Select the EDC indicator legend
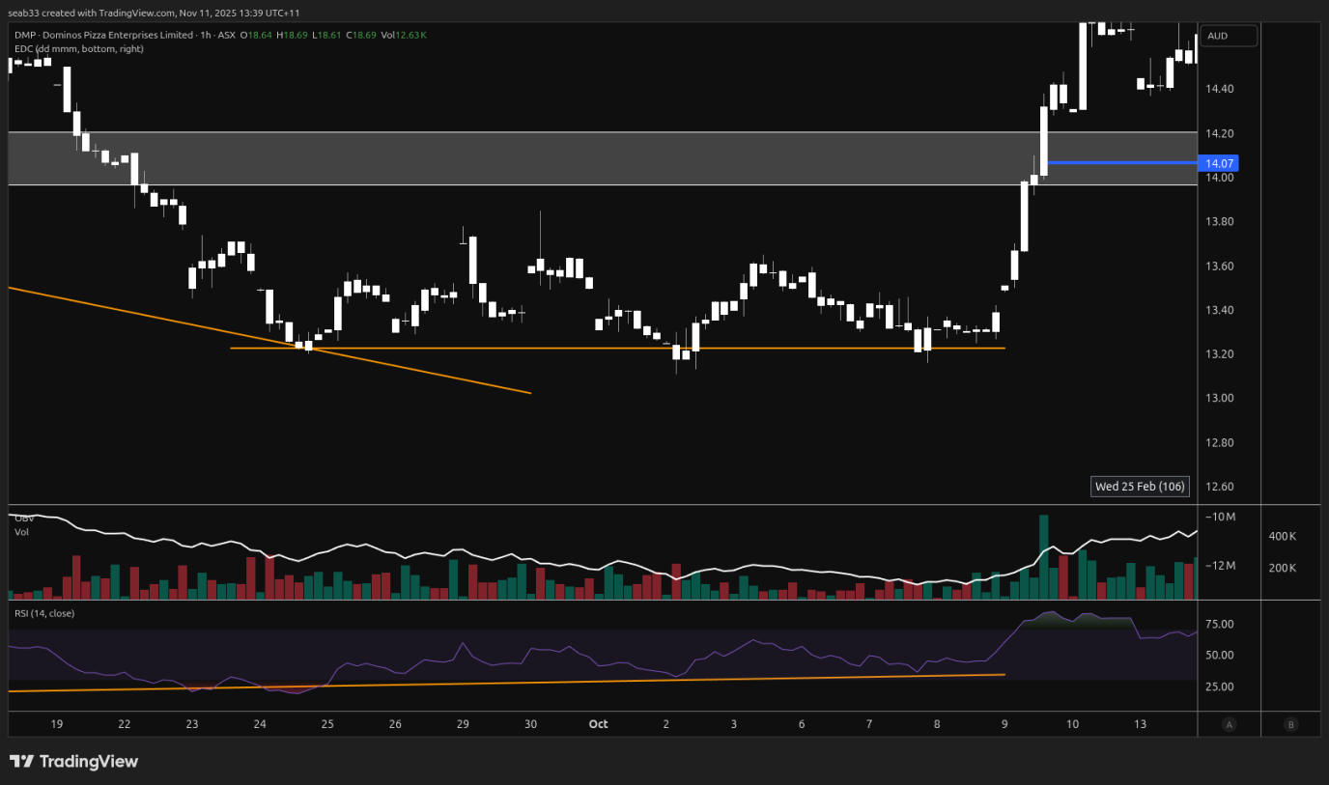This screenshot has width=1329, height=785. pyautogui.click(x=76, y=48)
